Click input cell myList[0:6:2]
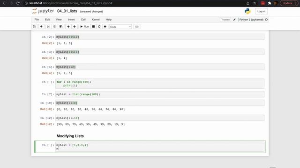Screen dimensions: 300x168 point(160,37)
